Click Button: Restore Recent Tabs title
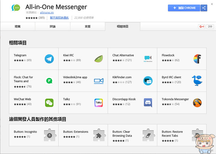The height and width of the screenshot is (154, 216). (x=172, y=134)
